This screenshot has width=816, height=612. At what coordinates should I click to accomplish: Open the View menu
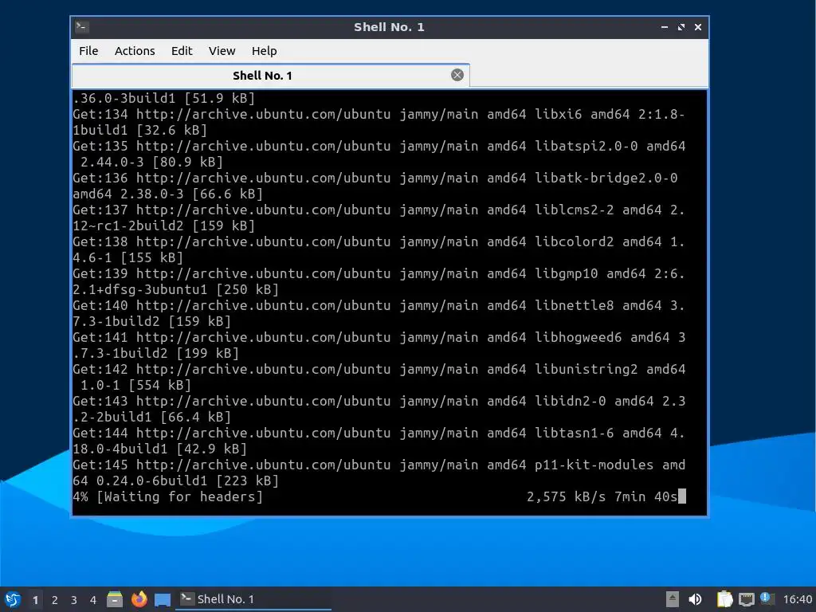click(x=222, y=51)
